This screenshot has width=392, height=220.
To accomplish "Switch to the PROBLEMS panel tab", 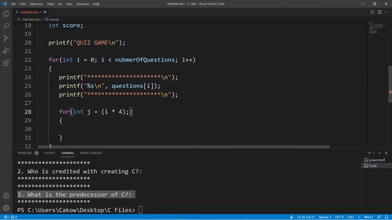I will click(x=24, y=153).
